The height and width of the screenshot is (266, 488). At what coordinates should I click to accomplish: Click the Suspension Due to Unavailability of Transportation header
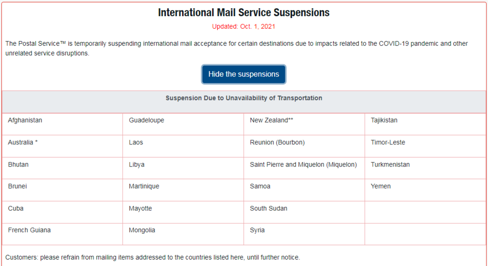point(244,98)
